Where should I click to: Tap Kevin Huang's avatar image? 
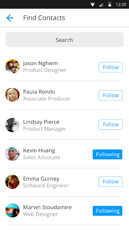point(12,154)
